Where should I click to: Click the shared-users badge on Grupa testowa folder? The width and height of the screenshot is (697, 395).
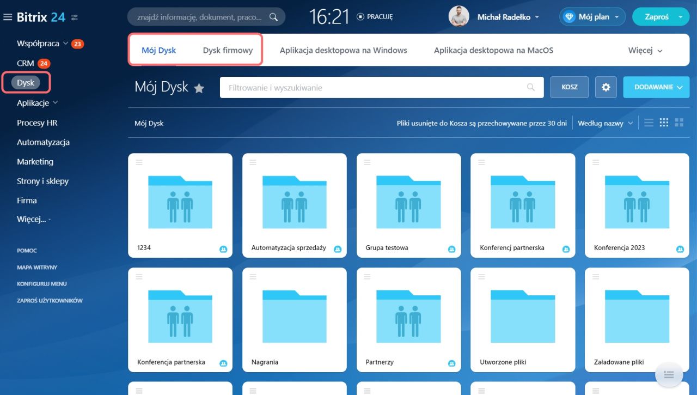click(451, 249)
